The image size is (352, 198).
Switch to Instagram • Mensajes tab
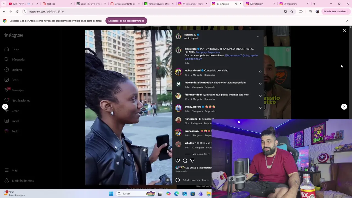click(x=193, y=4)
